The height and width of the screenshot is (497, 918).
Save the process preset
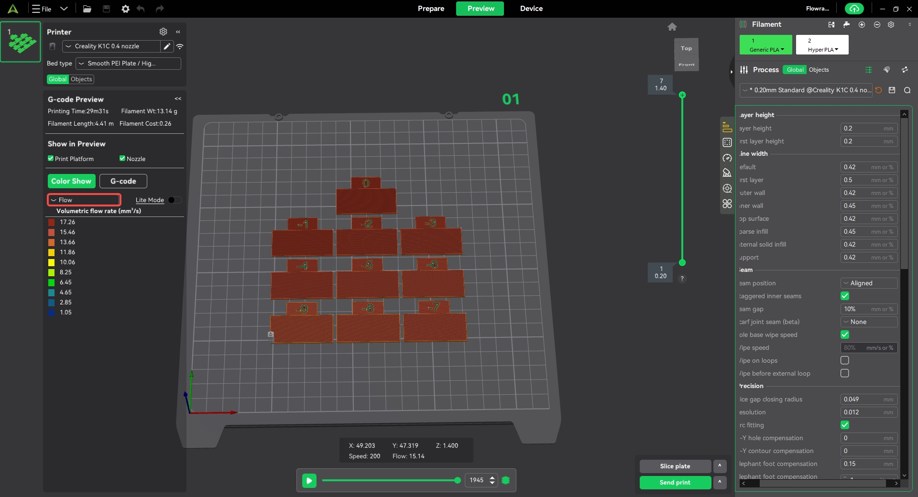(x=892, y=90)
